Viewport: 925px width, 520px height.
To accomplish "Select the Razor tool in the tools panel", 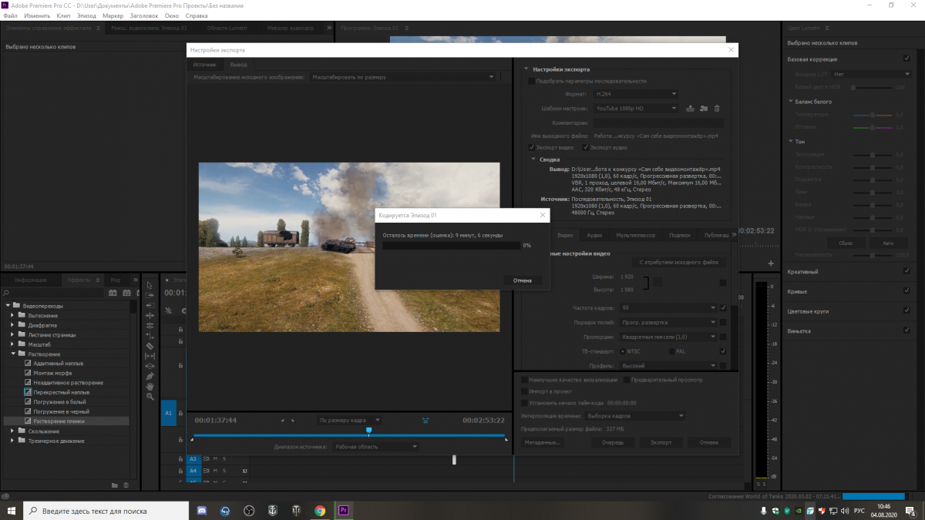I will click(150, 346).
